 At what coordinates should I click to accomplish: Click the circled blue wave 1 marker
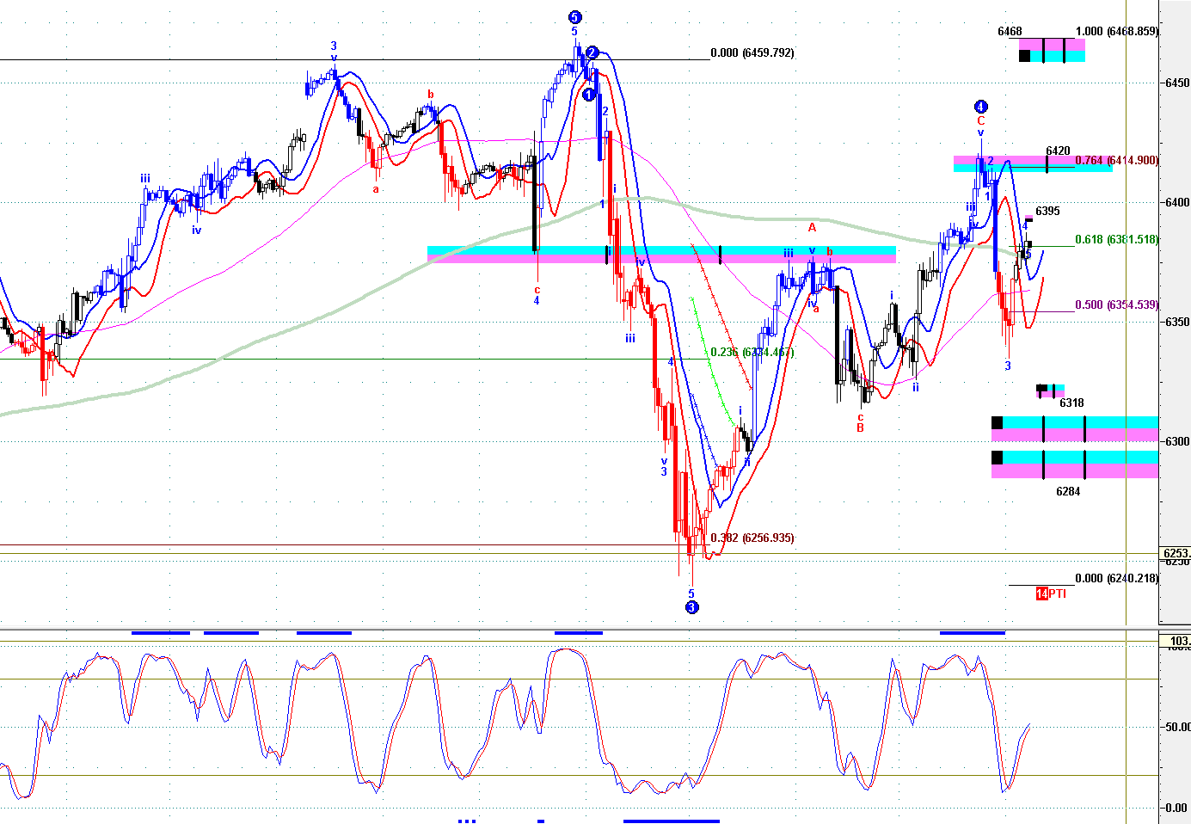[x=589, y=95]
